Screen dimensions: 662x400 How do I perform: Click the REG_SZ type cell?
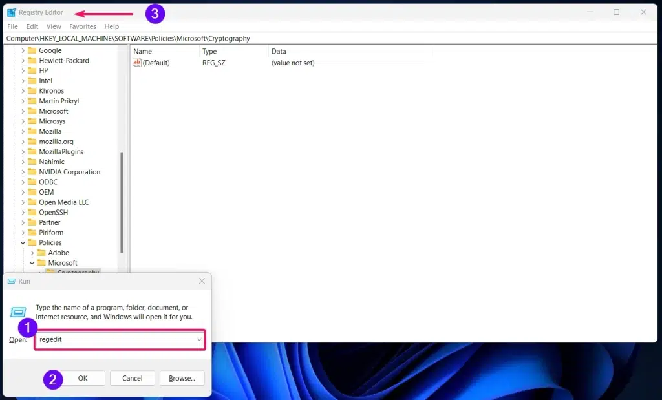tap(213, 63)
